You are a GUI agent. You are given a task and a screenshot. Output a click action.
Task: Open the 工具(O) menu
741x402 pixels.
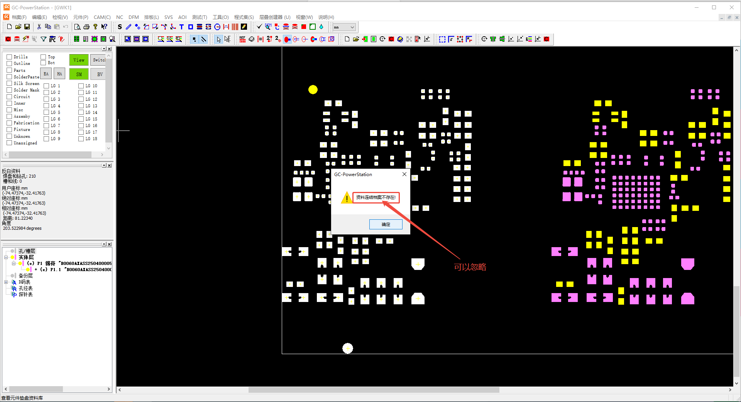coord(220,17)
